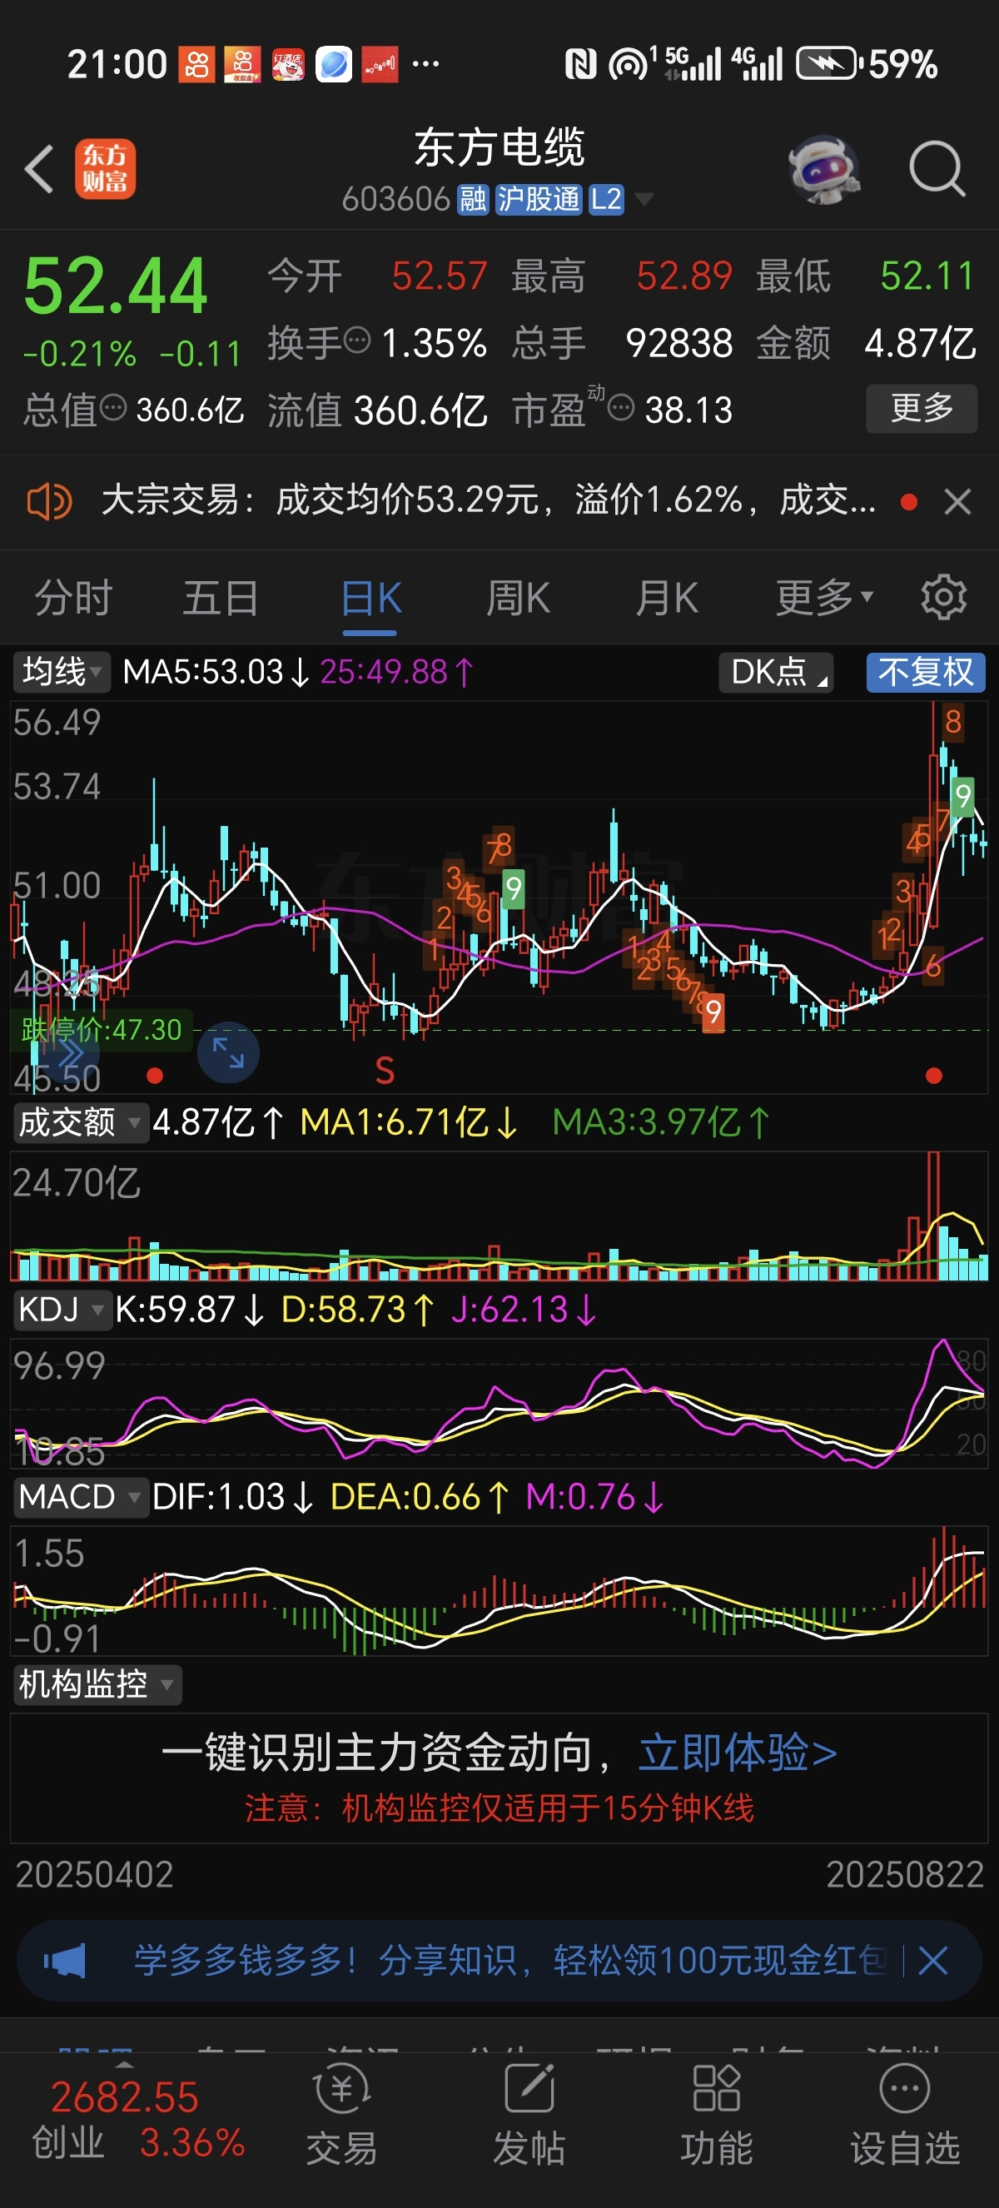Viewport: 999px width, 2208px height.
Task: Tap the red dot marker under left chart
Action: point(155,1075)
